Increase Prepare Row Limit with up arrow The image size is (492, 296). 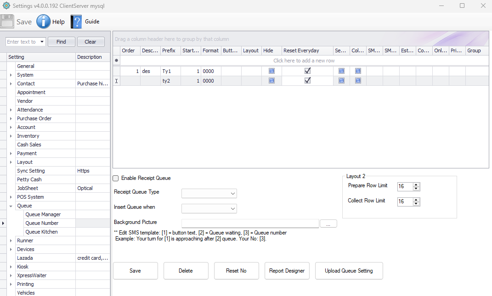pyautogui.click(x=416, y=184)
